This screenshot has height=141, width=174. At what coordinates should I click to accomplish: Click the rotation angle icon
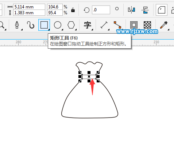[86, 10]
